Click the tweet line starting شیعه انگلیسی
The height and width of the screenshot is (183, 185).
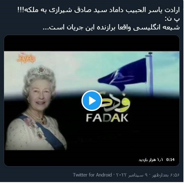[x=111, y=27]
